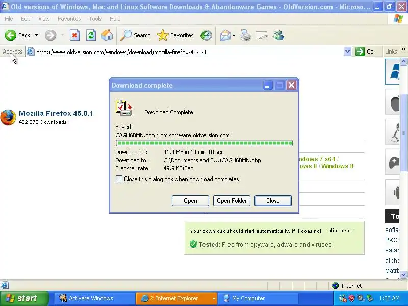Click the status bar page icon
Viewport: 408px width, 306px height.
coord(5,285)
